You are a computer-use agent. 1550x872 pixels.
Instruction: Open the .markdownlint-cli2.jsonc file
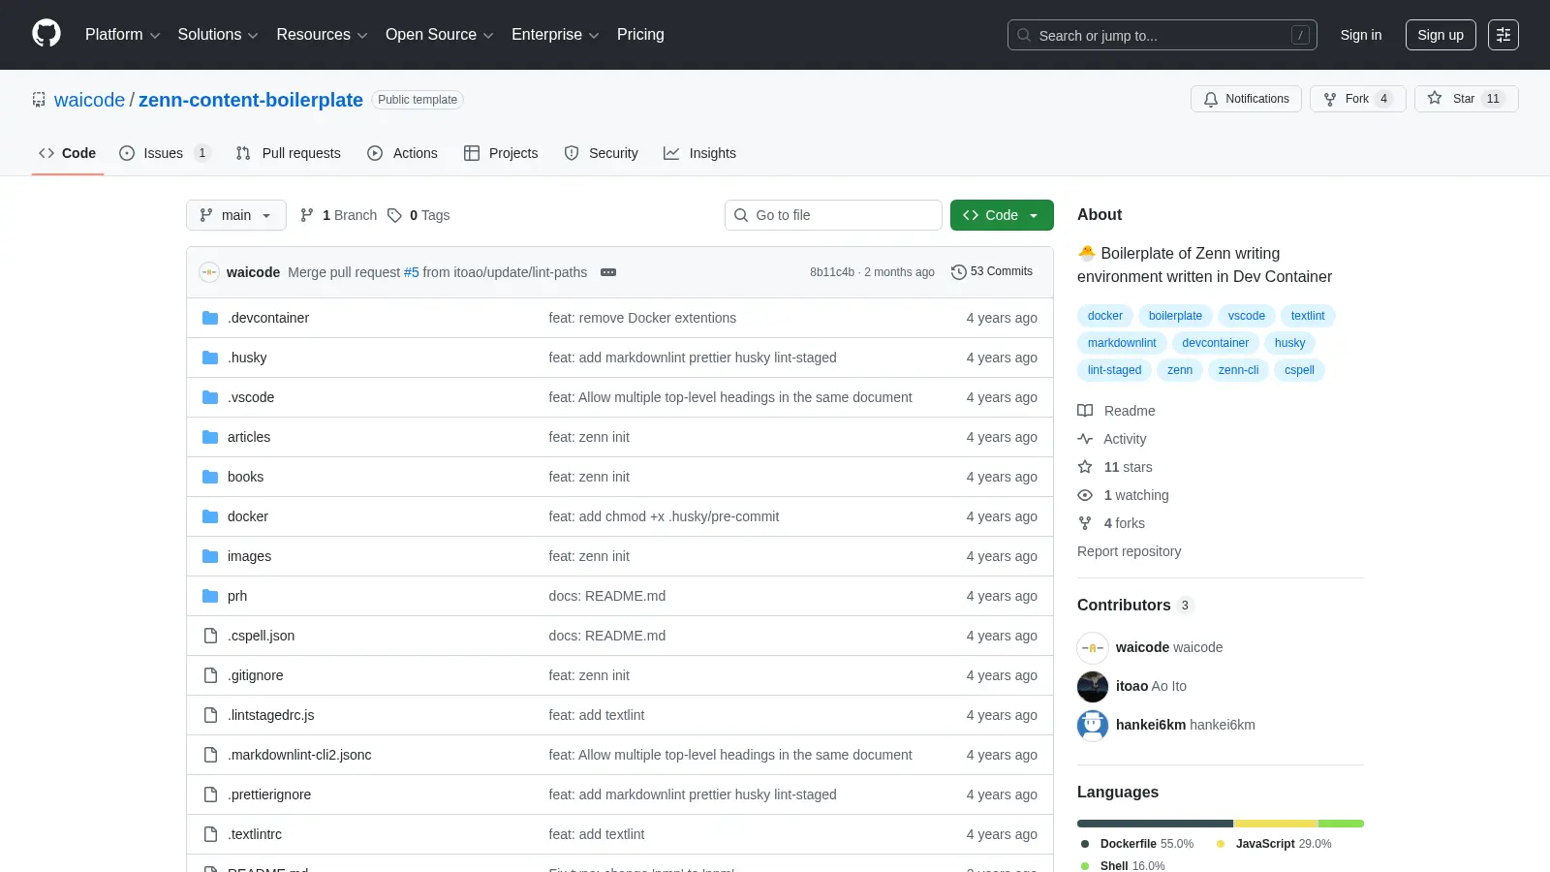(299, 755)
